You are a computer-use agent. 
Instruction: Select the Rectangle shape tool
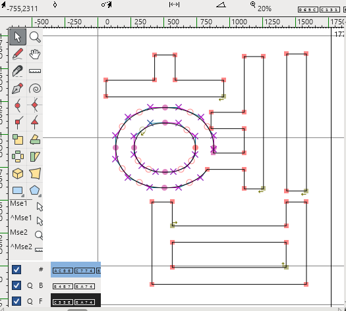click(x=18, y=191)
